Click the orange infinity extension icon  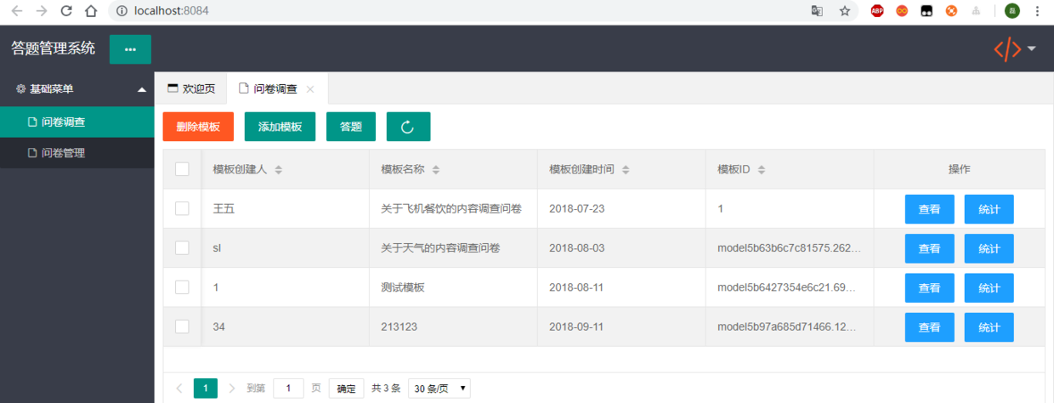coord(902,11)
